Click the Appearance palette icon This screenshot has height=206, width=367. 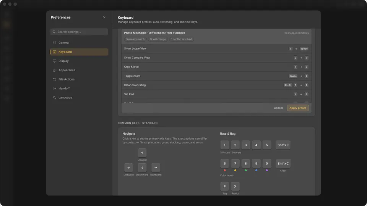pos(55,70)
